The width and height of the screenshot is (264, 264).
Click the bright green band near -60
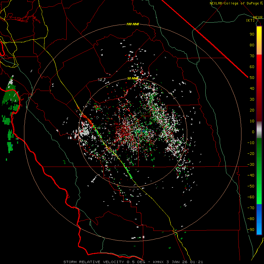(259, 197)
